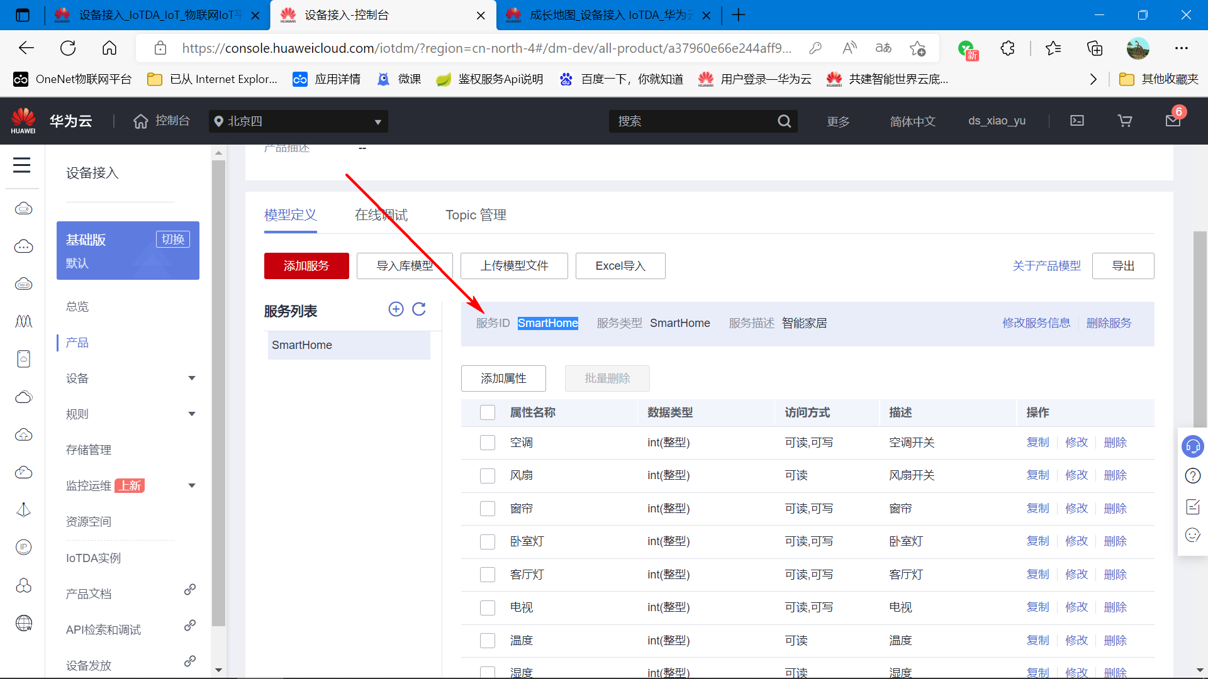The height and width of the screenshot is (679, 1208).
Task: Click the left sidebar vertical scrollbar
Action: pos(218,390)
